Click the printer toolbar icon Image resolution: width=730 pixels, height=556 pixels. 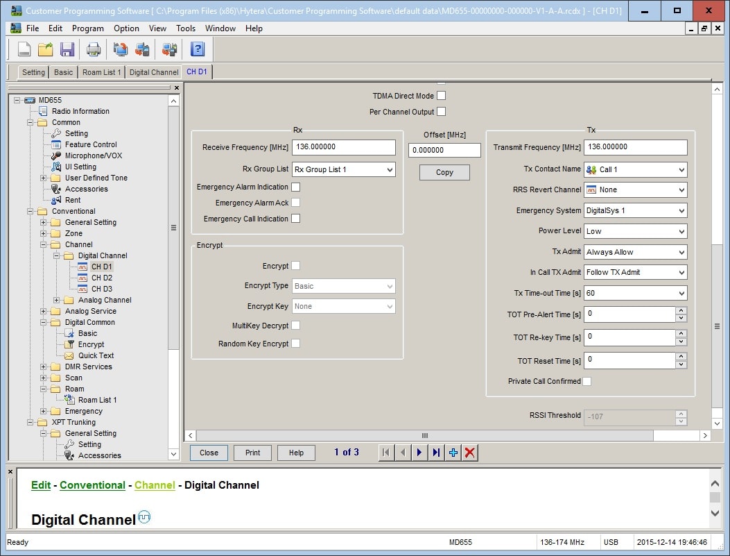[94, 49]
